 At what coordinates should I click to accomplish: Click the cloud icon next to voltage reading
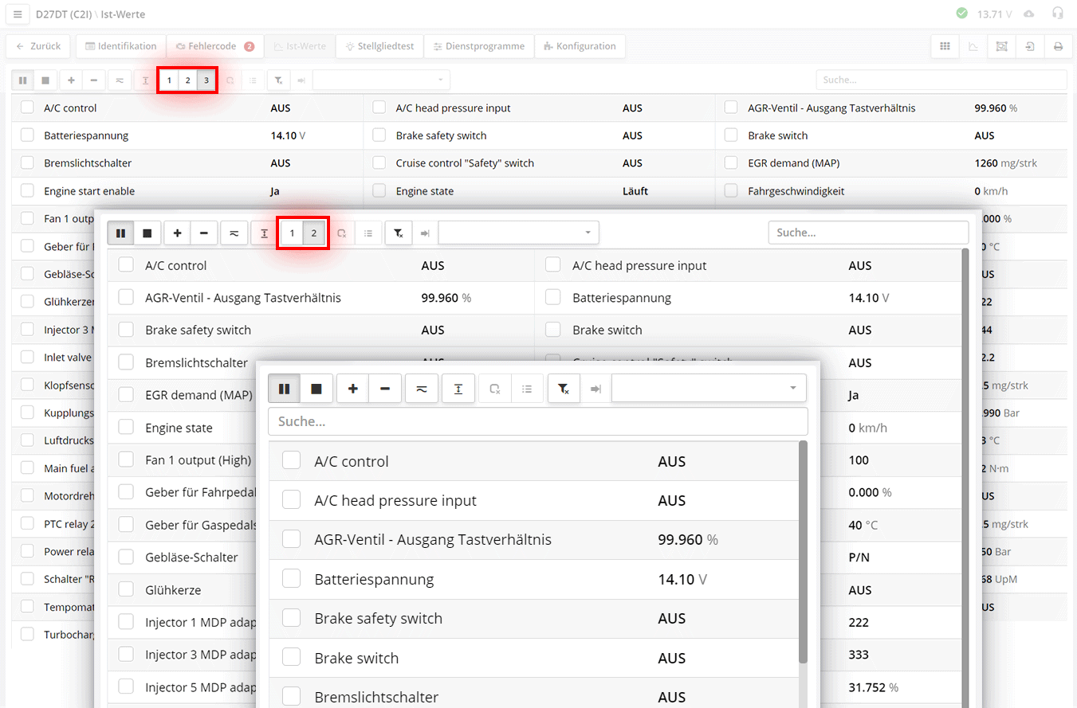(x=1028, y=14)
